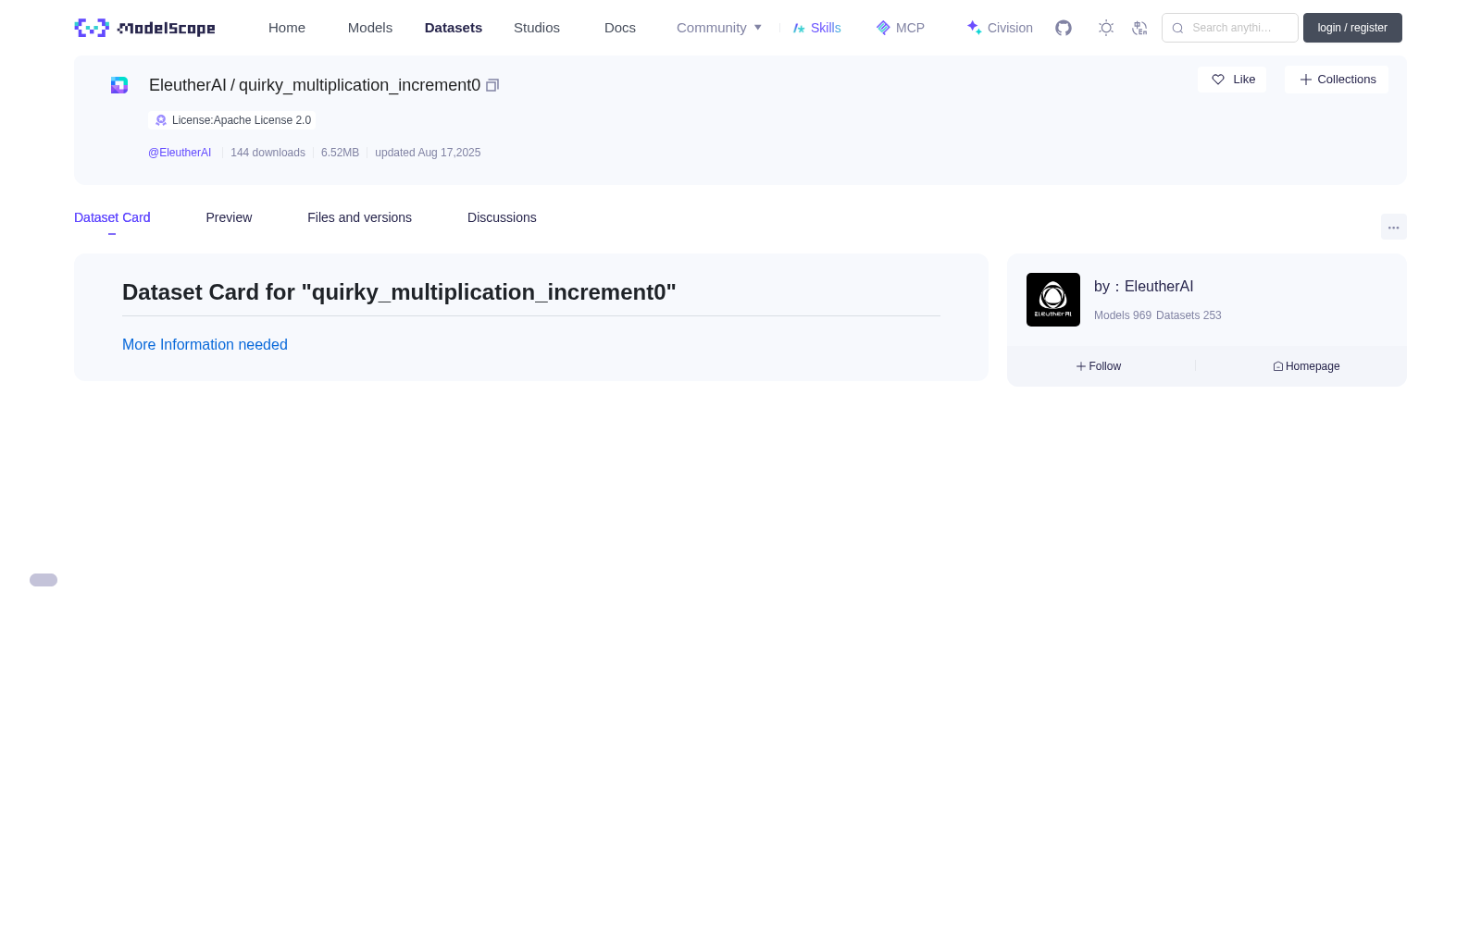Click the dataset cube icon
Screen dimensions: 1481x925
pyautogui.click(x=119, y=85)
